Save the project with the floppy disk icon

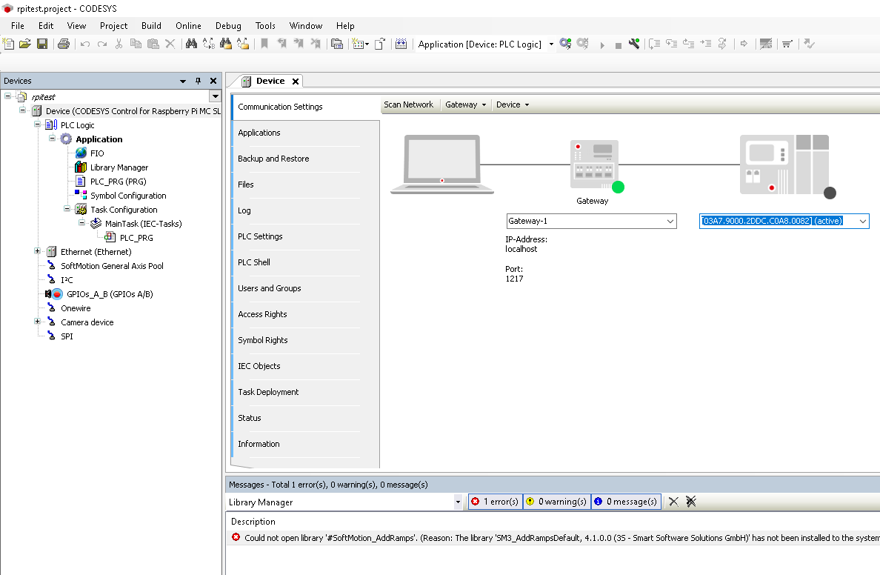[42, 44]
